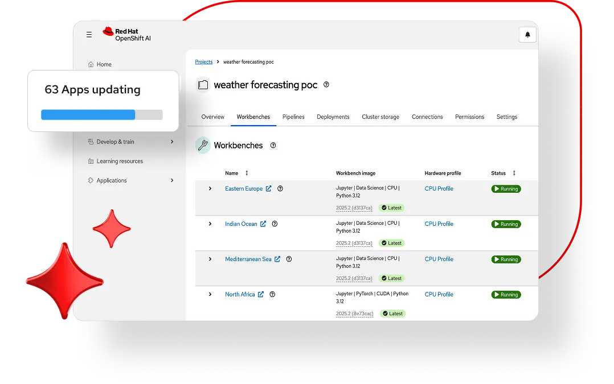This screenshot has height=384, width=614.
Task: Expand the Mediterranean Sea workbench row
Action: [210, 259]
